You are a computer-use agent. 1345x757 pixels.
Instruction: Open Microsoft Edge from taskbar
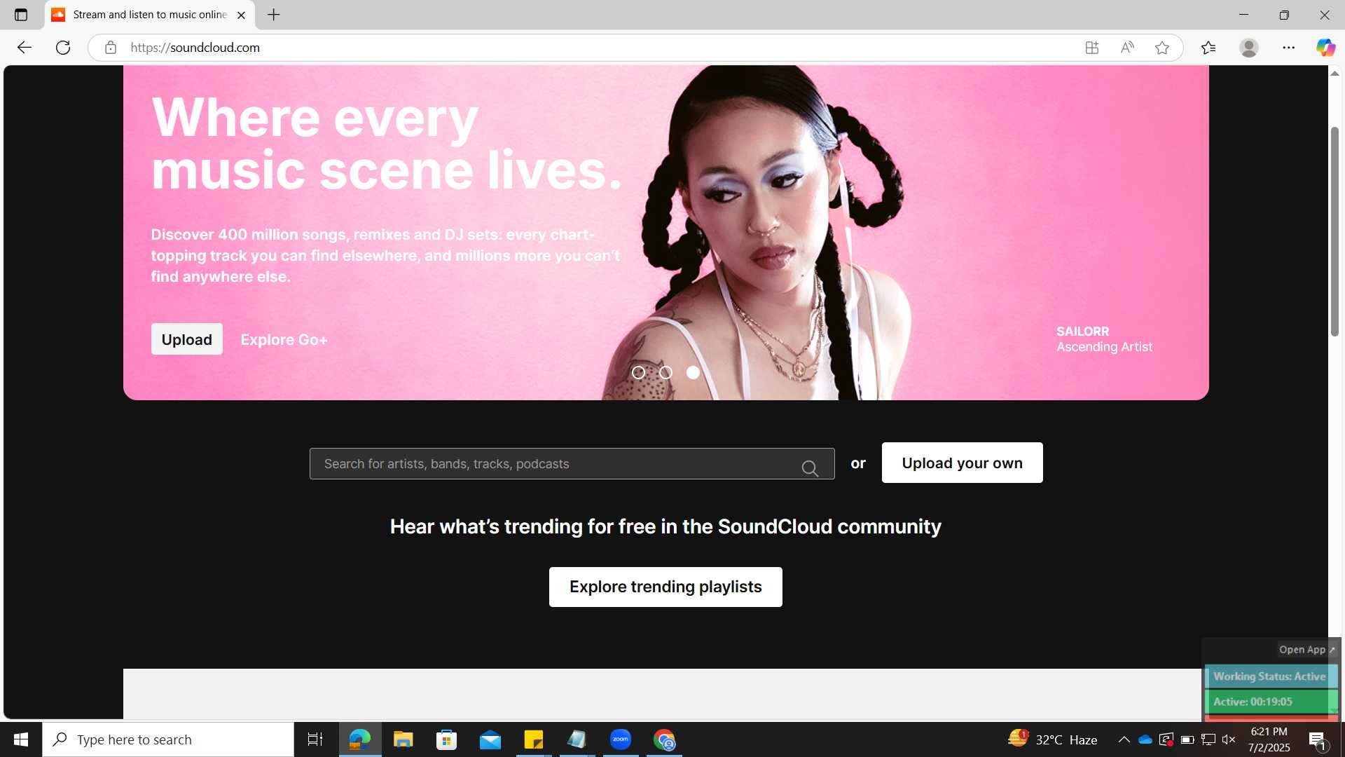pos(360,739)
